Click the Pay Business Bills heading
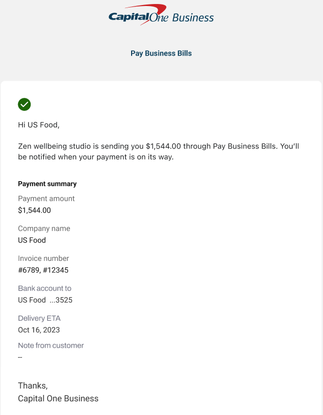 point(161,53)
